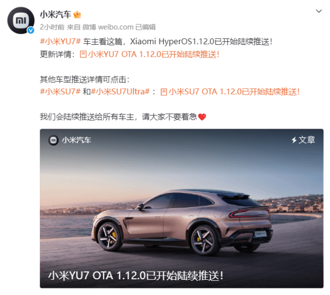Viewport: 330px width, 295px height.
Task: Expand the post options chevron menu
Action: coord(319,11)
